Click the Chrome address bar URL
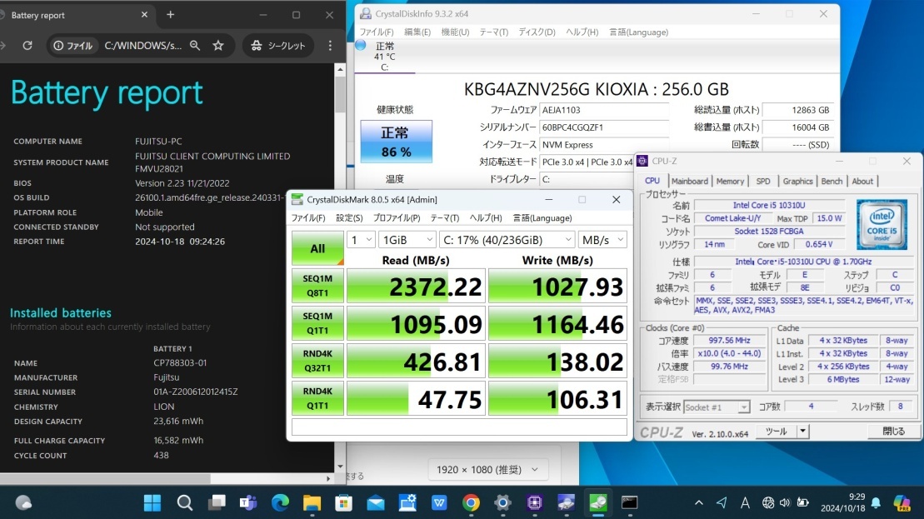 point(142,45)
